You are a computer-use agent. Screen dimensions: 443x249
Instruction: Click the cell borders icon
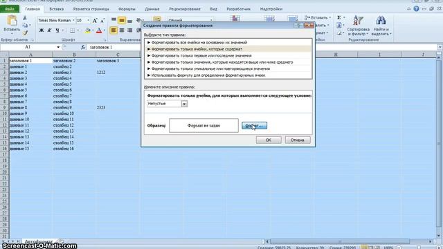(72, 30)
